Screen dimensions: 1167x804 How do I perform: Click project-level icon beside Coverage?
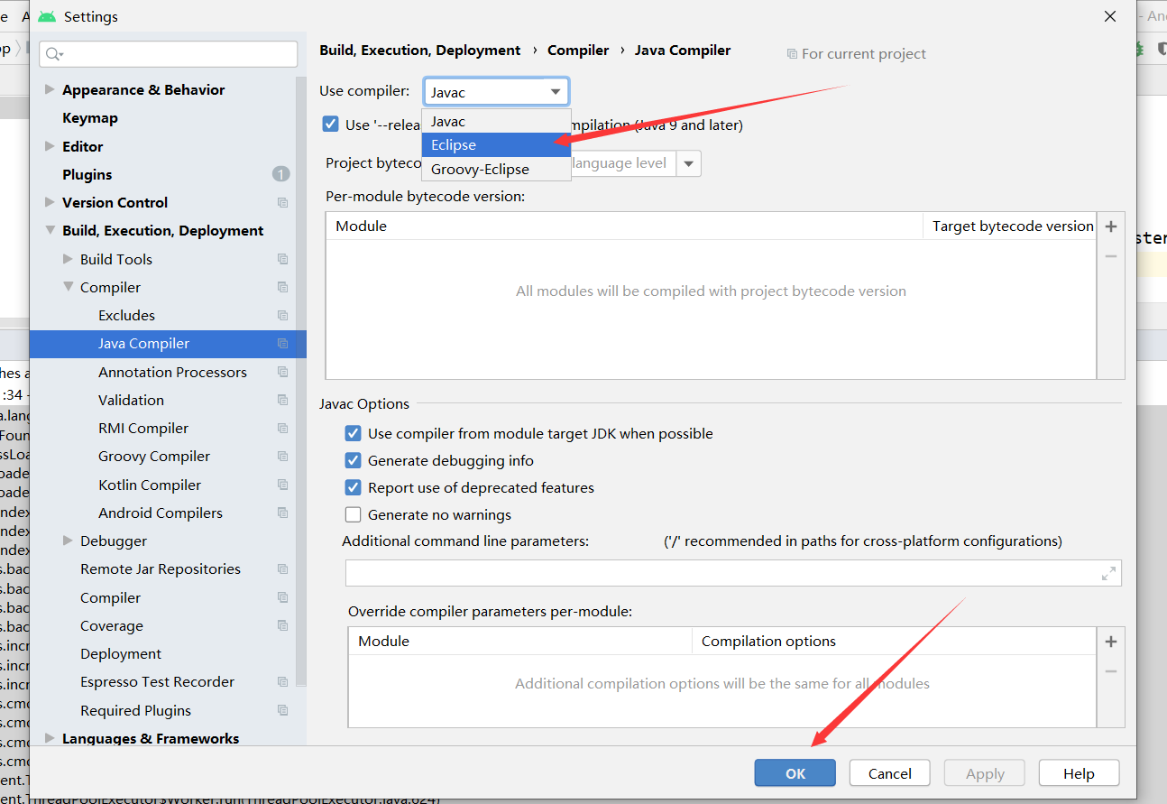pyautogui.click(x=282, y=625)
